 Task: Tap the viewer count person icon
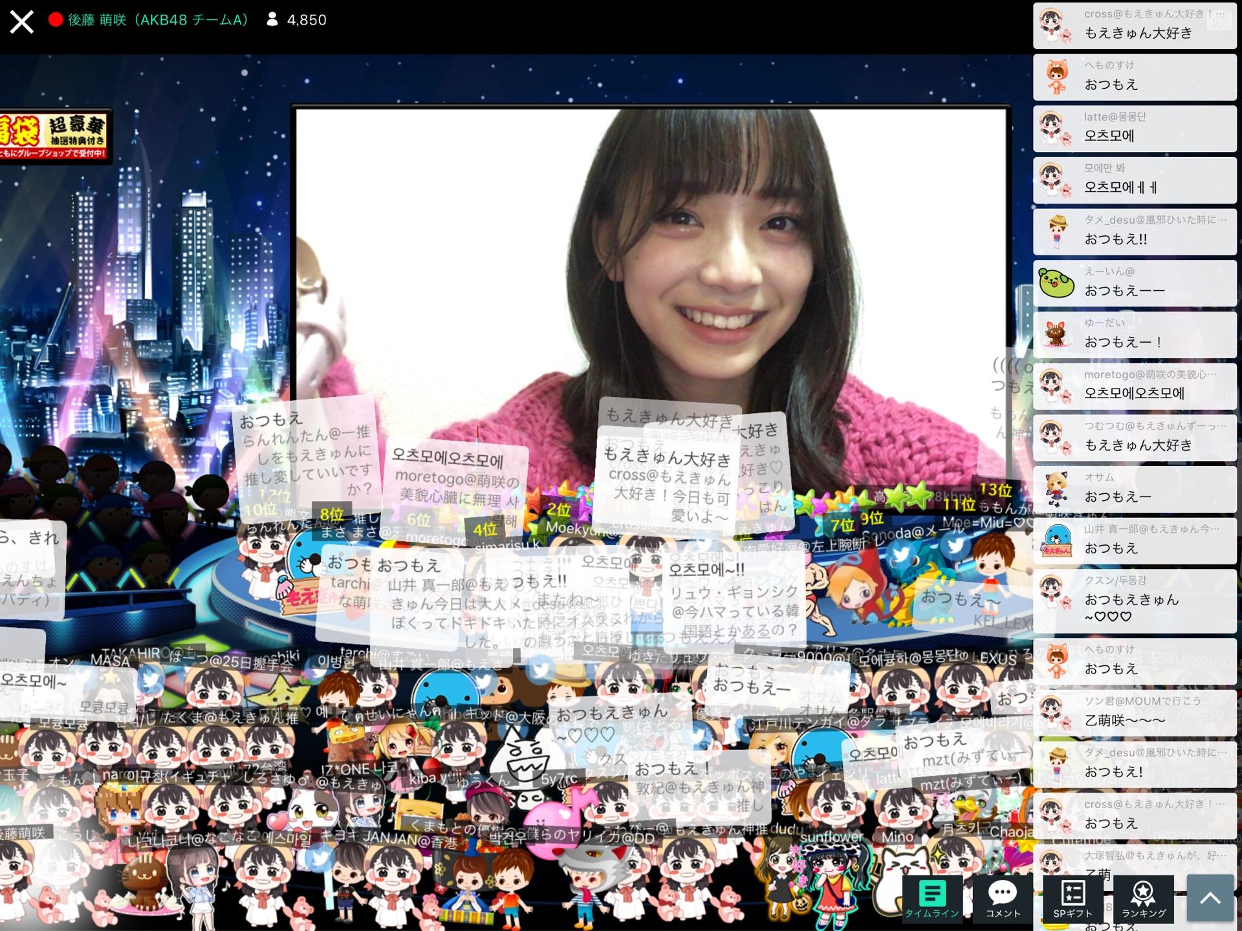tap(272, 20)
